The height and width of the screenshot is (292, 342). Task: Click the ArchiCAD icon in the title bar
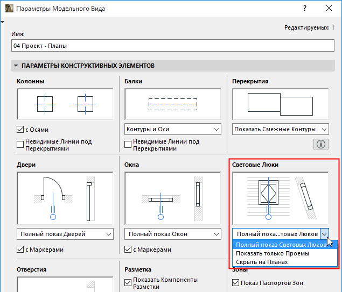pyautogui.click(x=8, y=9)
